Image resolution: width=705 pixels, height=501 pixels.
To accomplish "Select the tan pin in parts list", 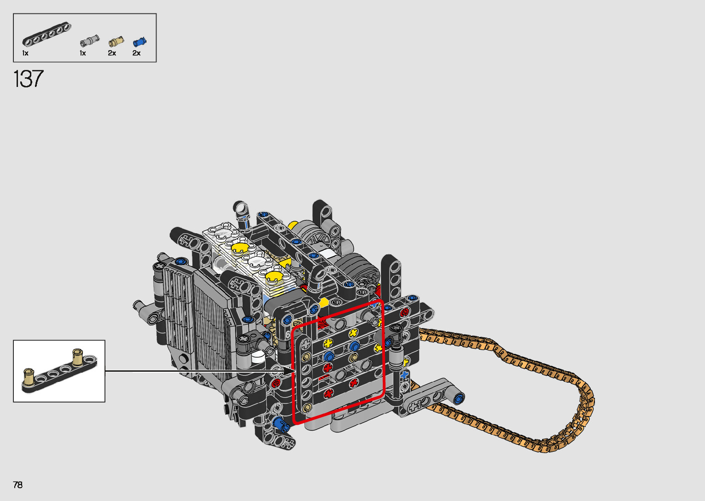I will point(116,42).
